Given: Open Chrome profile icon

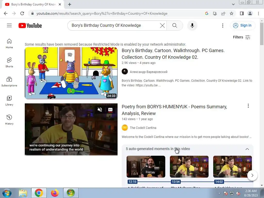Looking at the screenshot, I should pyautogui.click(x=250, y=13).
